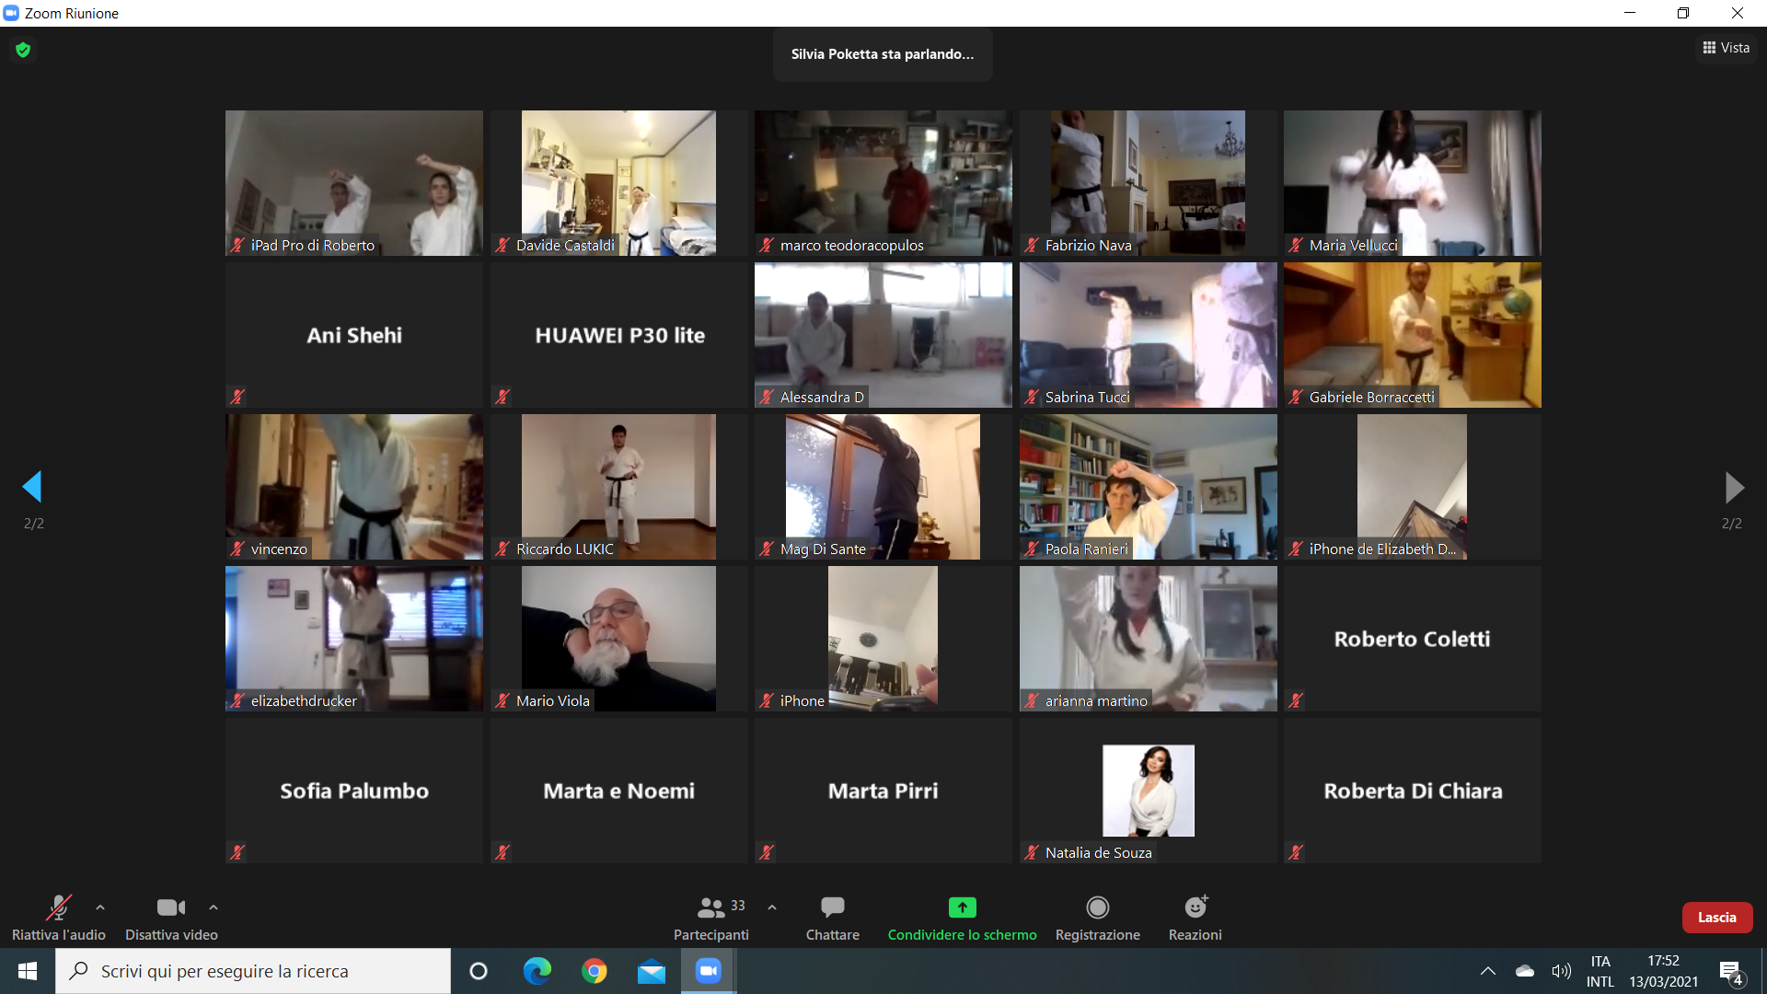Click the green encryption shield icon
The width and height of the screenshot is (1767, 994).
23,50
